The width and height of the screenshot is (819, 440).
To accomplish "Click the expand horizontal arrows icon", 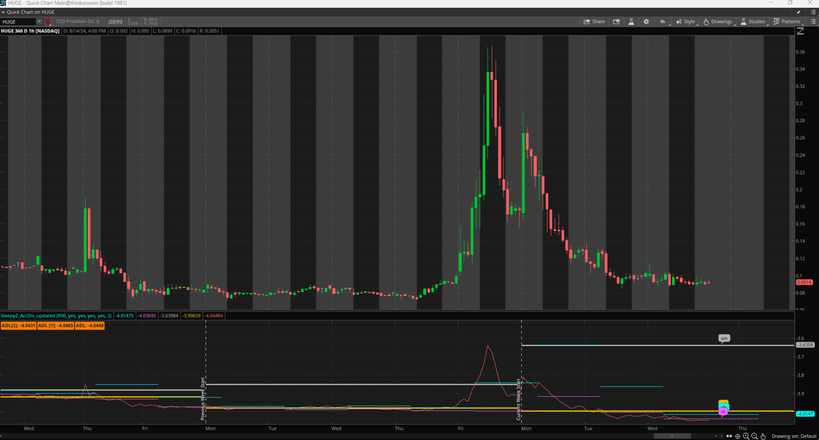I will coord(729,436).
